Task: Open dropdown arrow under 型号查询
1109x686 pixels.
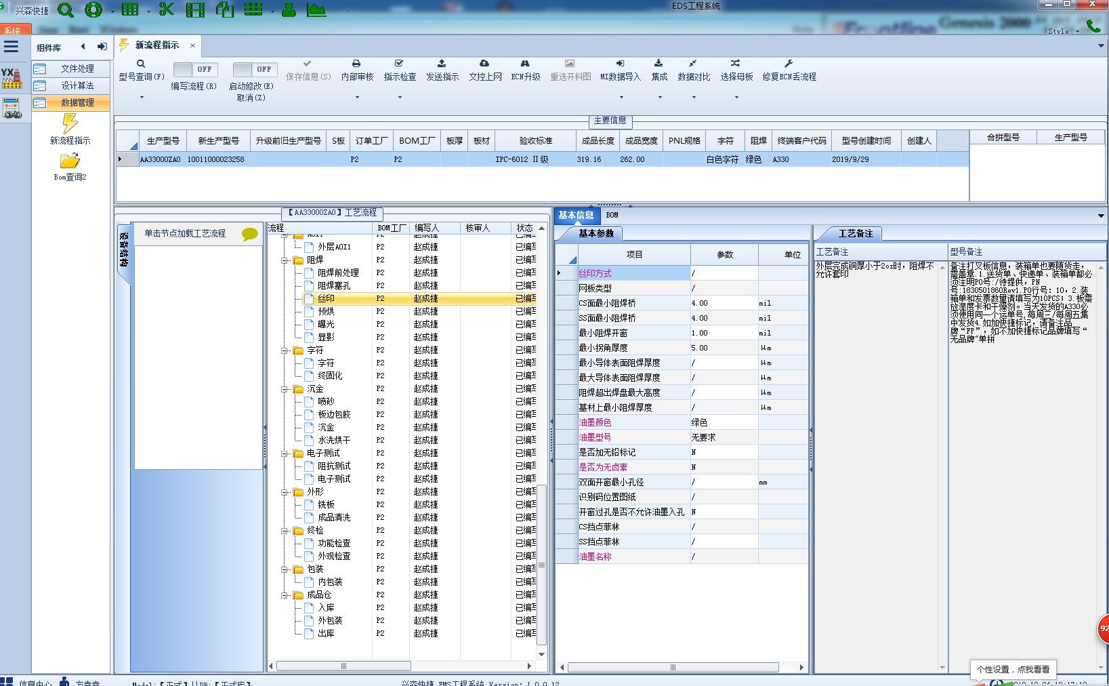Action: coord(142,98)
